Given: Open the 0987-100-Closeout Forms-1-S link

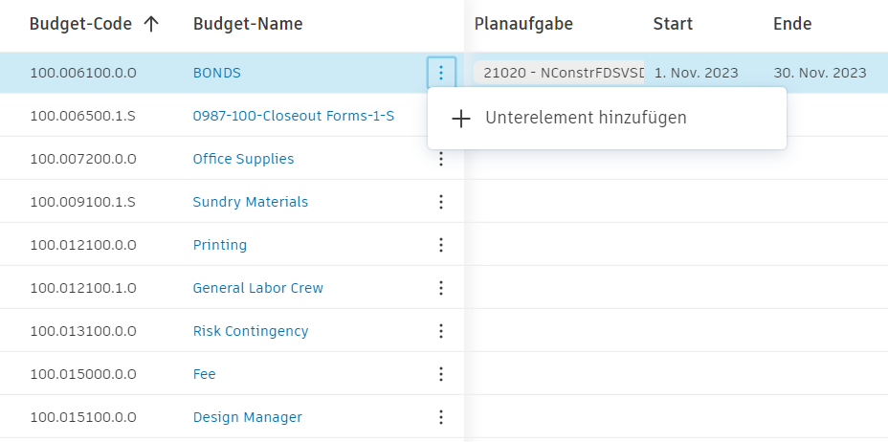Looking at the screenshot, I should tap(294, 116).
